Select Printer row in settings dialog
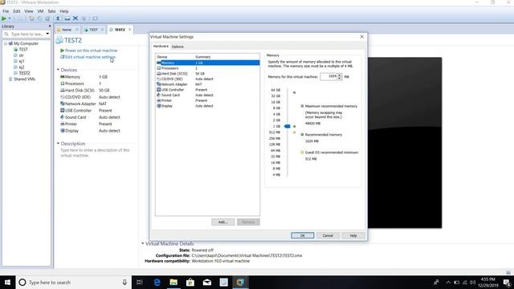Image resolution: width=514 pixels, height=289 pixels. pyautogui.click(x=208, y=100)
